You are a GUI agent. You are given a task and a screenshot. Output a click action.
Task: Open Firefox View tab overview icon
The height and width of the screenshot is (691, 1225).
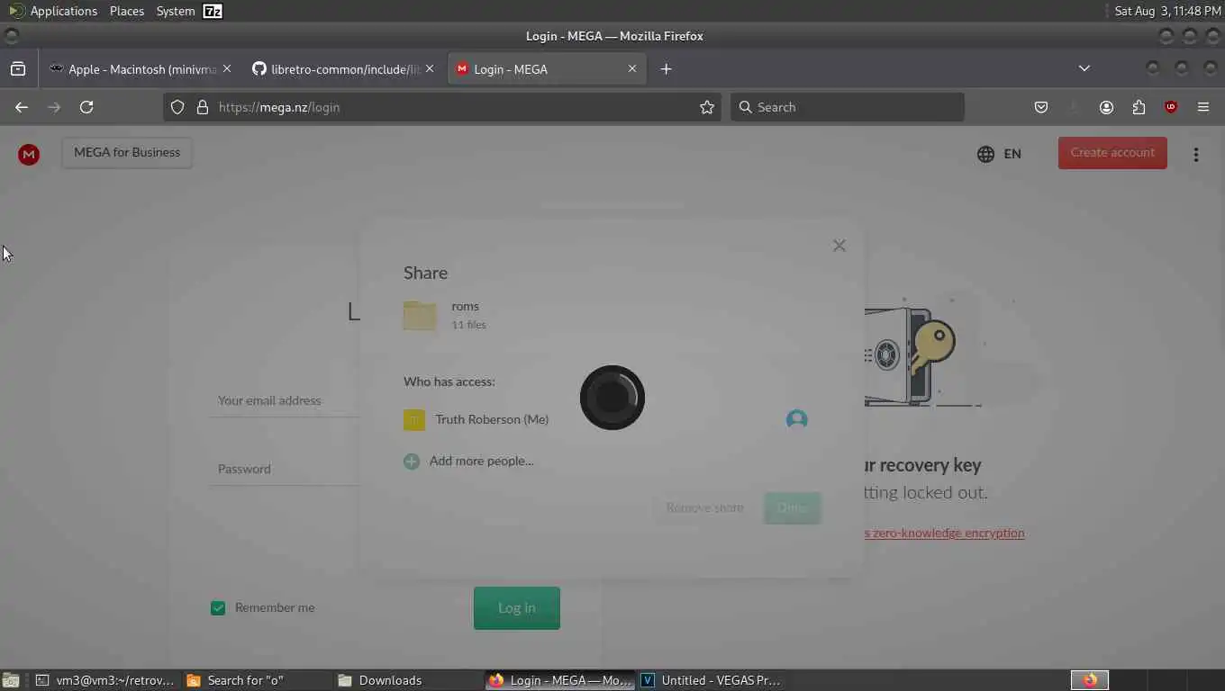click(x=18, y=68)
